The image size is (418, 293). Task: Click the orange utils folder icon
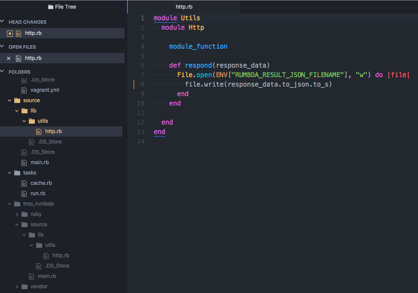32,121
